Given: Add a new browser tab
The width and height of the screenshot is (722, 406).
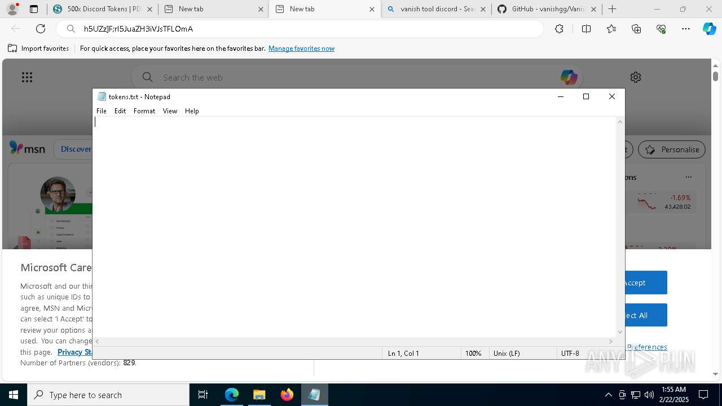Looking at the screenshot, I should tap(613, 9).
